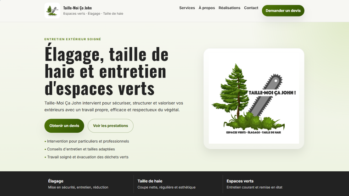
Task: Click the intro paragraph starting 'Taille-Moi Ça John intervient'
Action: 114,106
